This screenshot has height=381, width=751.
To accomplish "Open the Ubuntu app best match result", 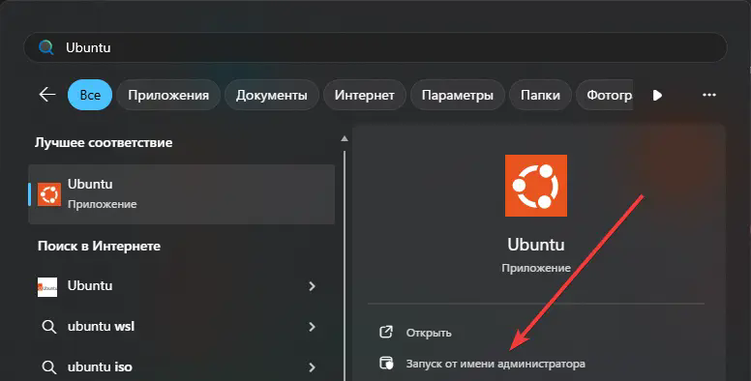I will 182,194.
